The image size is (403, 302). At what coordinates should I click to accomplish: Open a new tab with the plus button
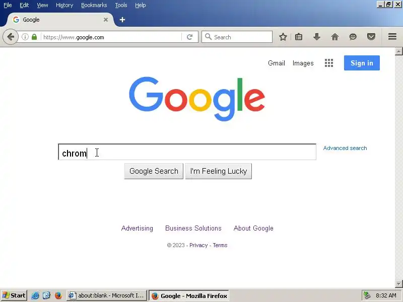(x=122, y=20)
